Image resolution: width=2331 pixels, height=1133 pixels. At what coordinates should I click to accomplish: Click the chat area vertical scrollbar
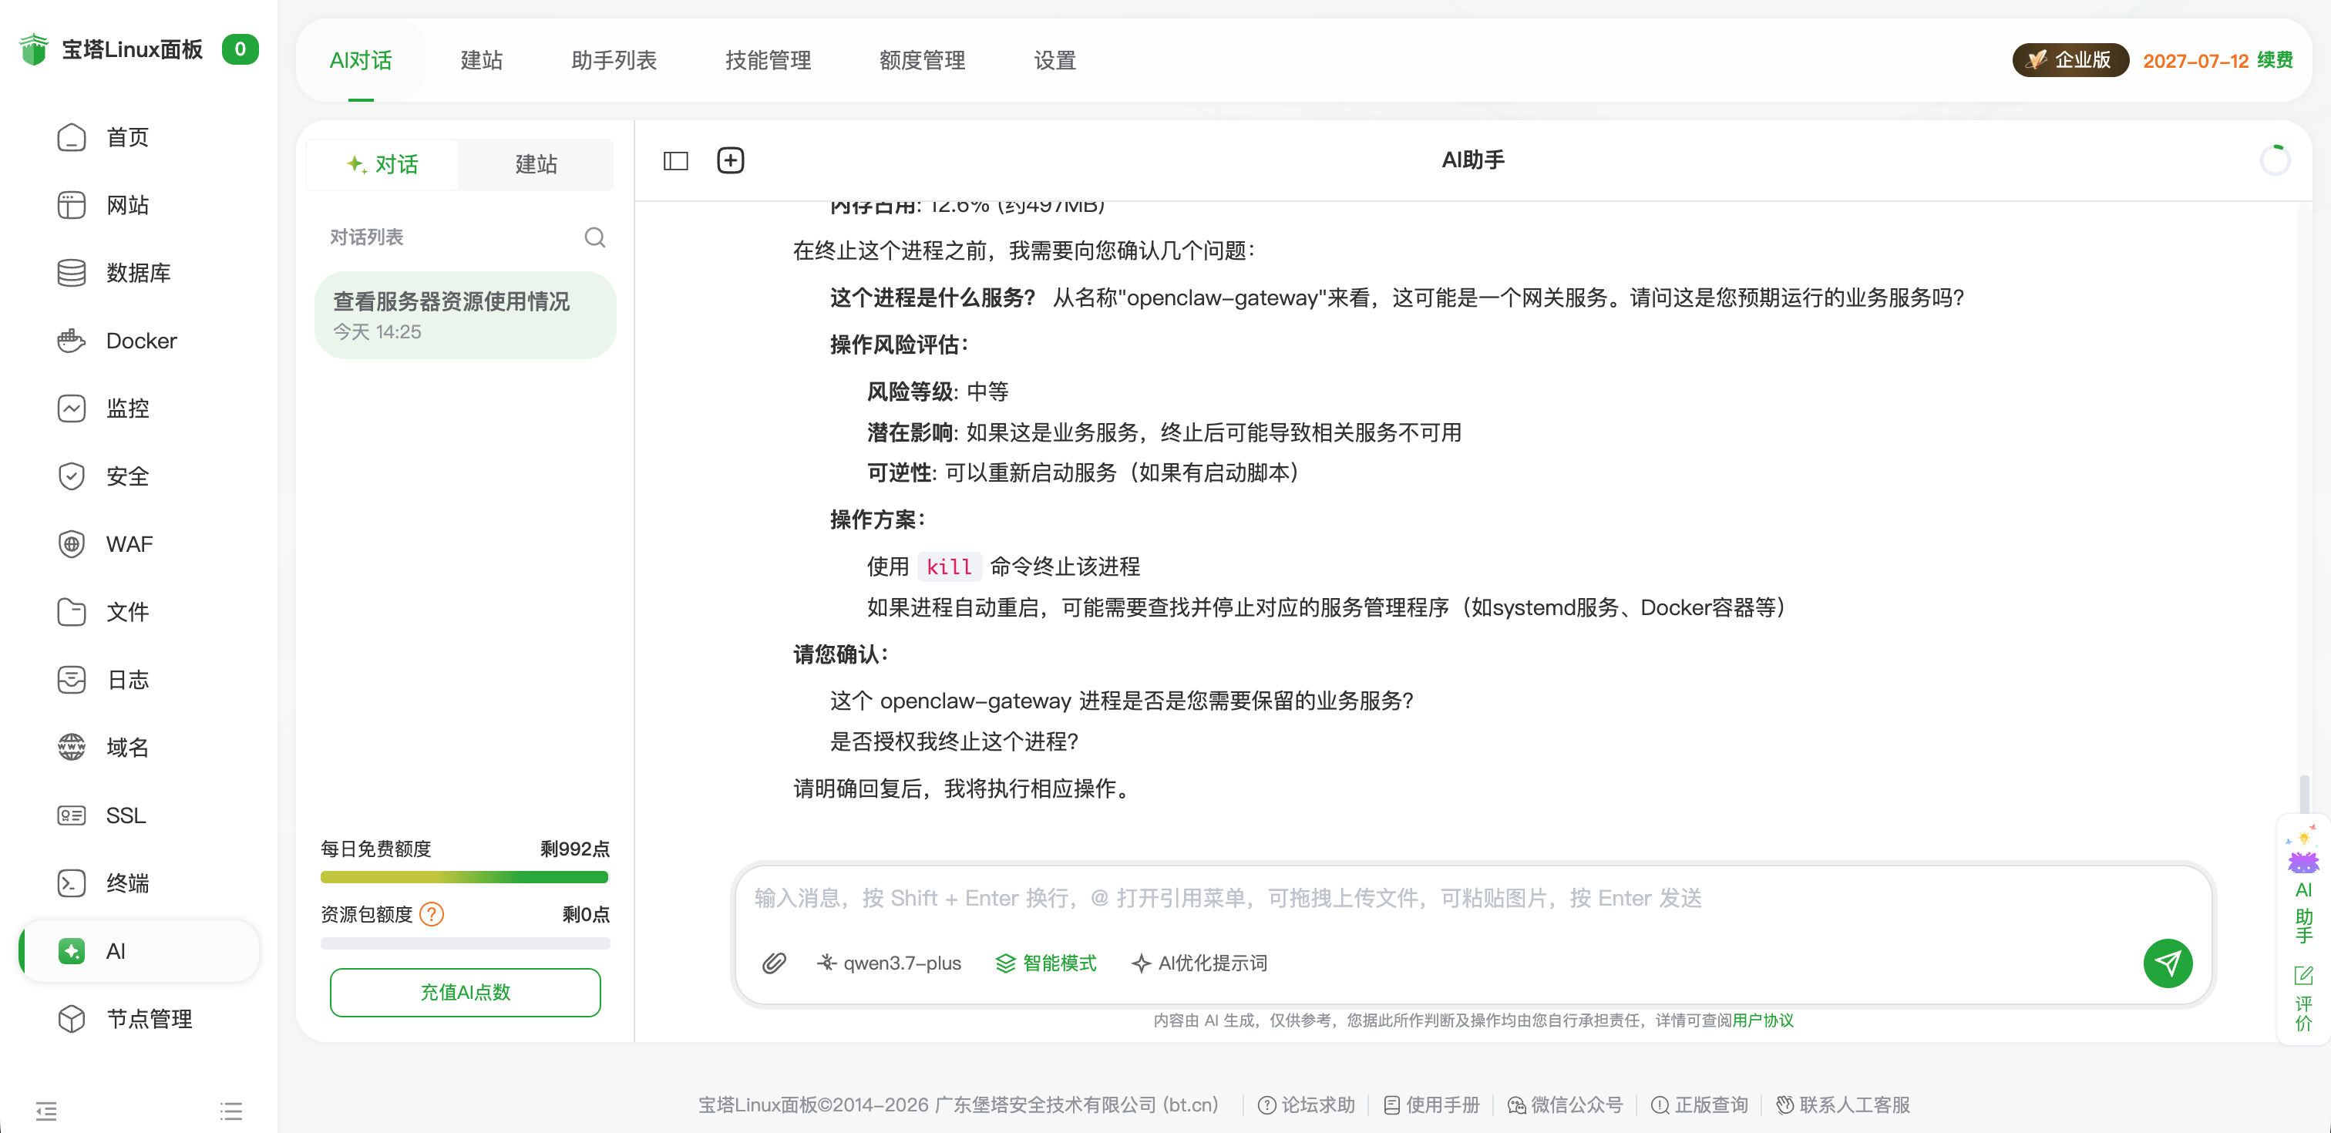[x=2304, y=795]
